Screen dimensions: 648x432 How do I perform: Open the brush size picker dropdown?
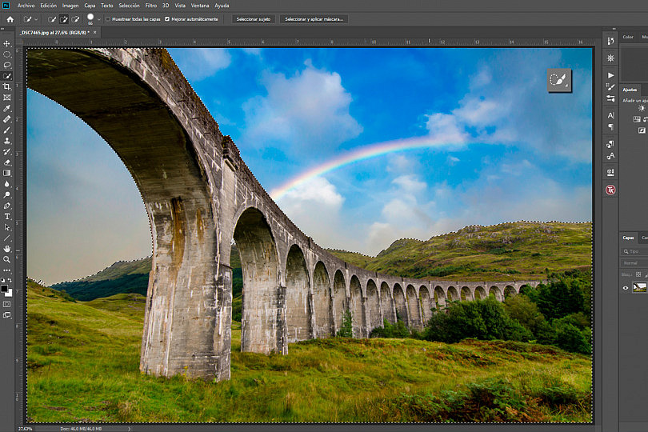[x=98, y=19]
